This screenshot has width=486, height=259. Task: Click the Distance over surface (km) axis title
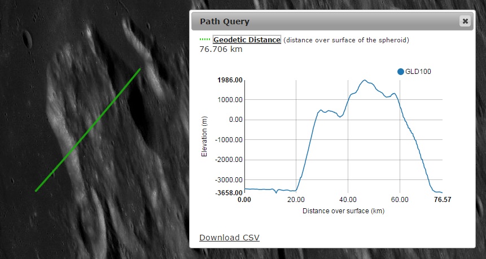click(x=343, y=211)
